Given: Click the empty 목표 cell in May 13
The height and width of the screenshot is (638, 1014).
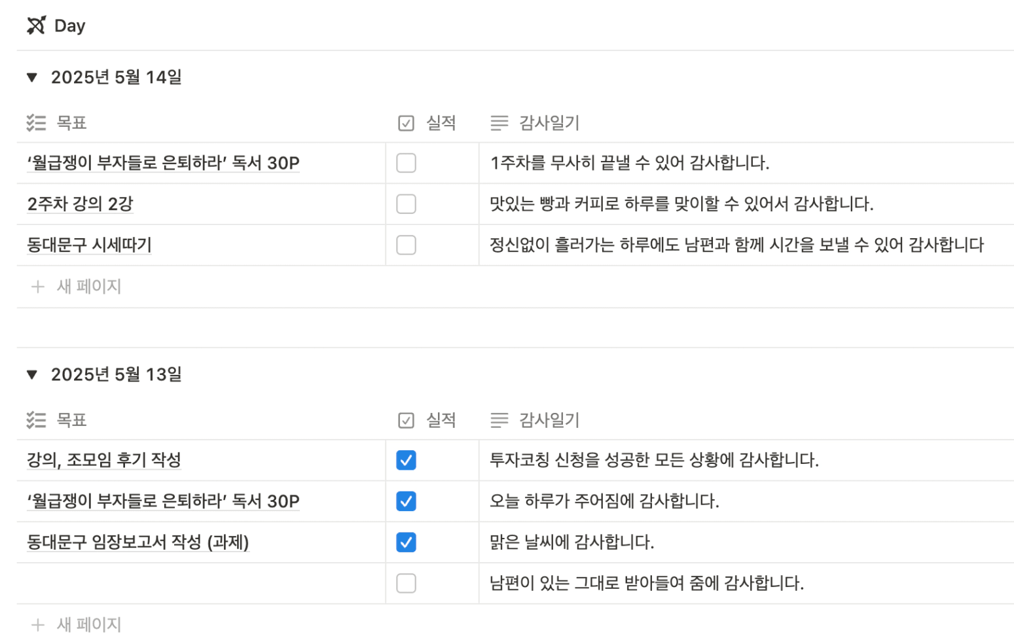Looking at the screenshot, I should (196, 583).
